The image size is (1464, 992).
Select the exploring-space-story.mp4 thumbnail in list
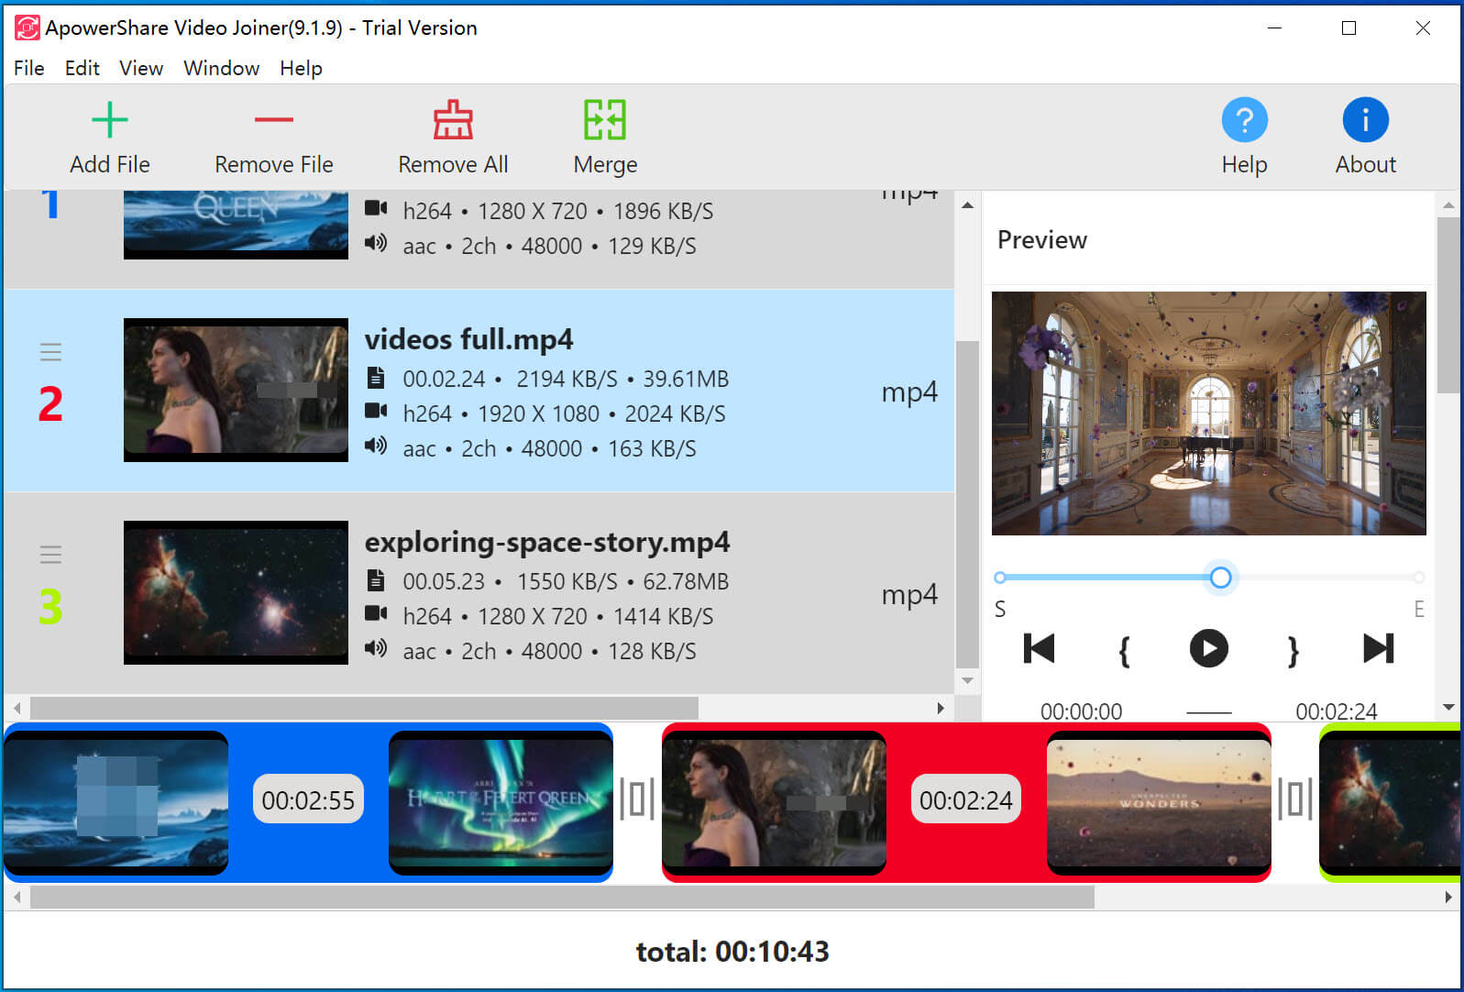pos(236,592)
